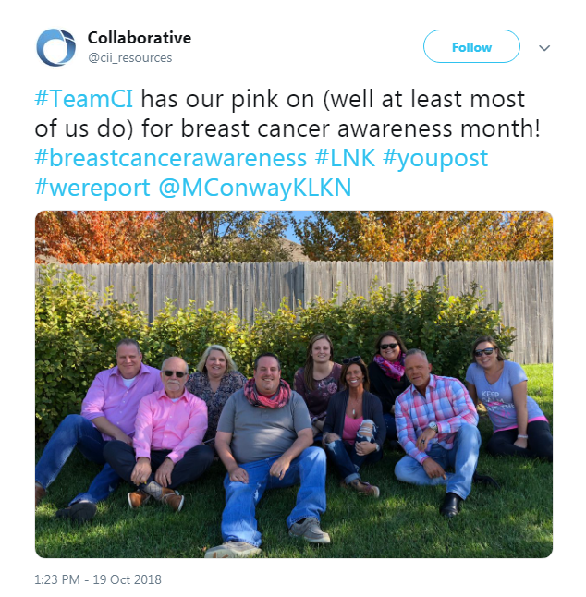The image size is (586, 597).
Task: Open the #youpost hashtag
Action: (x=435, y=158)
